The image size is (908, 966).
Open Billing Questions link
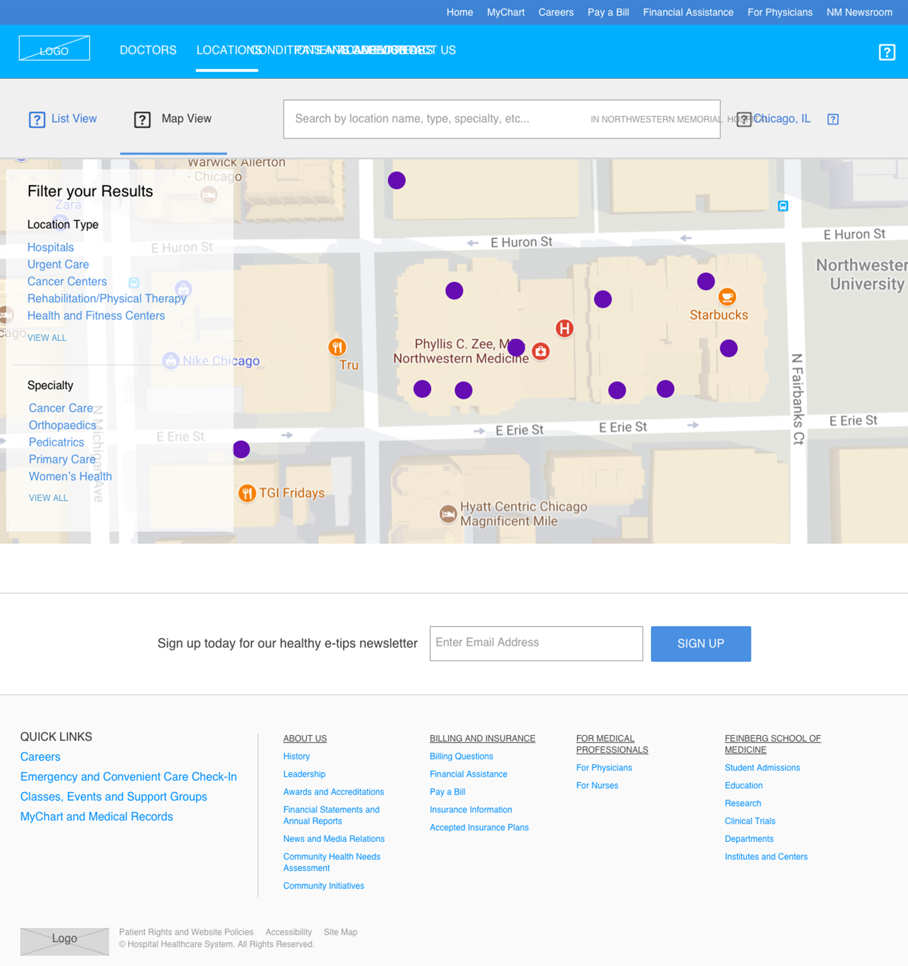click(x=461, y=756)
